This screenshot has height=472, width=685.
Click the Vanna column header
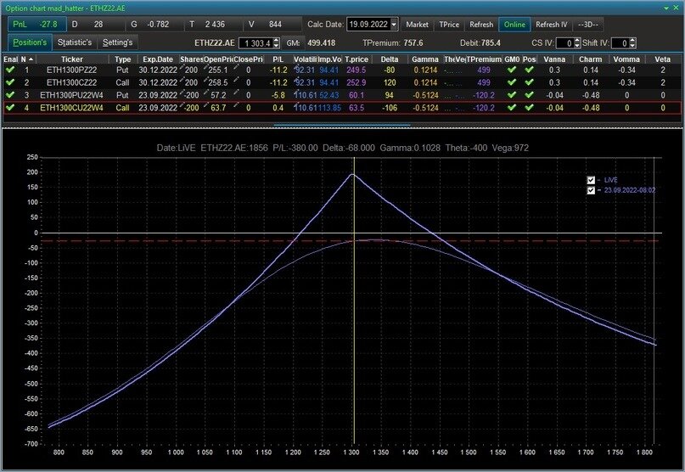point(554,59)
